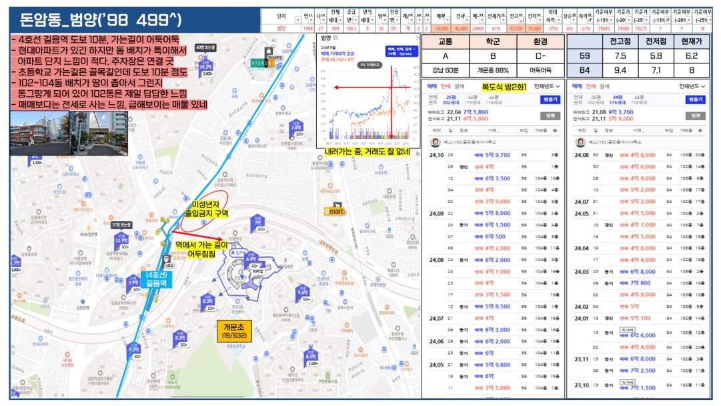Sort by 가격 column in left panel
This screenshot has height=406, width=721.
[493, 131]
